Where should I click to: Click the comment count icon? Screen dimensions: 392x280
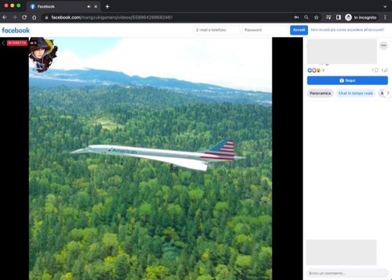click(375, 70)
